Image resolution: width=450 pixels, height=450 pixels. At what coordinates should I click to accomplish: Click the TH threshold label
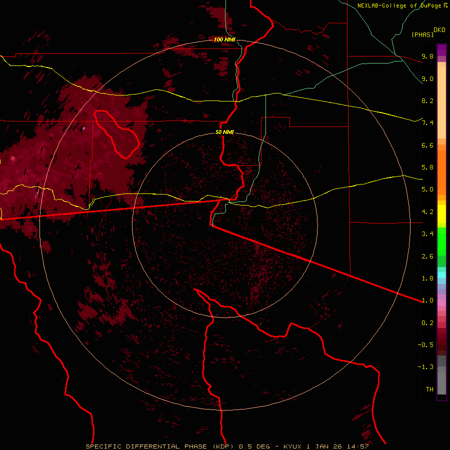(429, 389)
